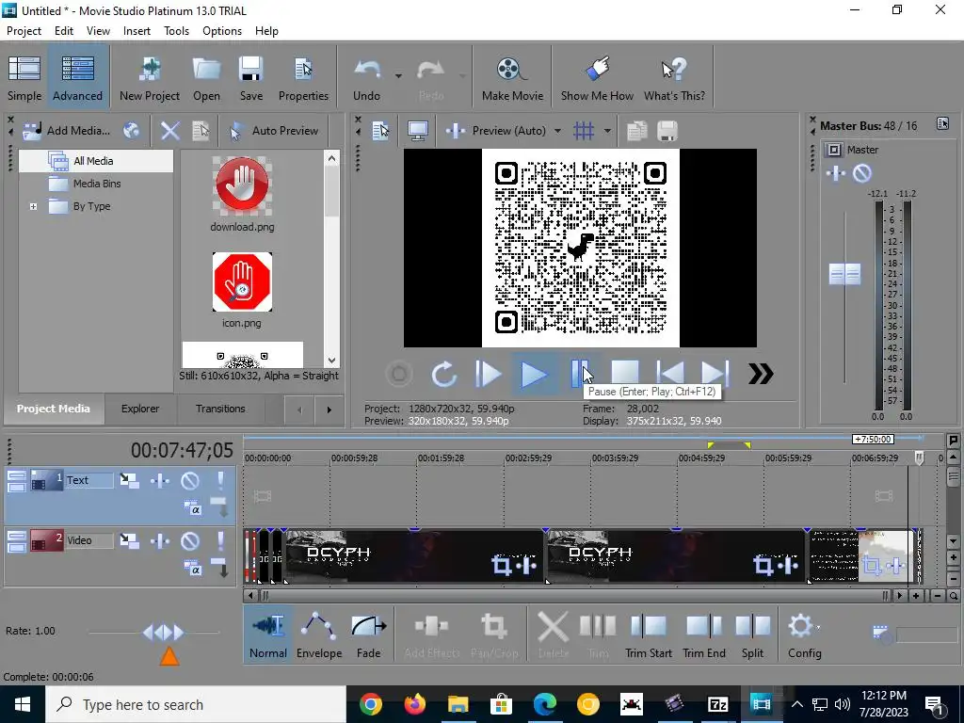Image resolution: width=964 pixels, height=723 pixels.
Task: Show more transport controls chevron
Action: [x=761, y=374]
